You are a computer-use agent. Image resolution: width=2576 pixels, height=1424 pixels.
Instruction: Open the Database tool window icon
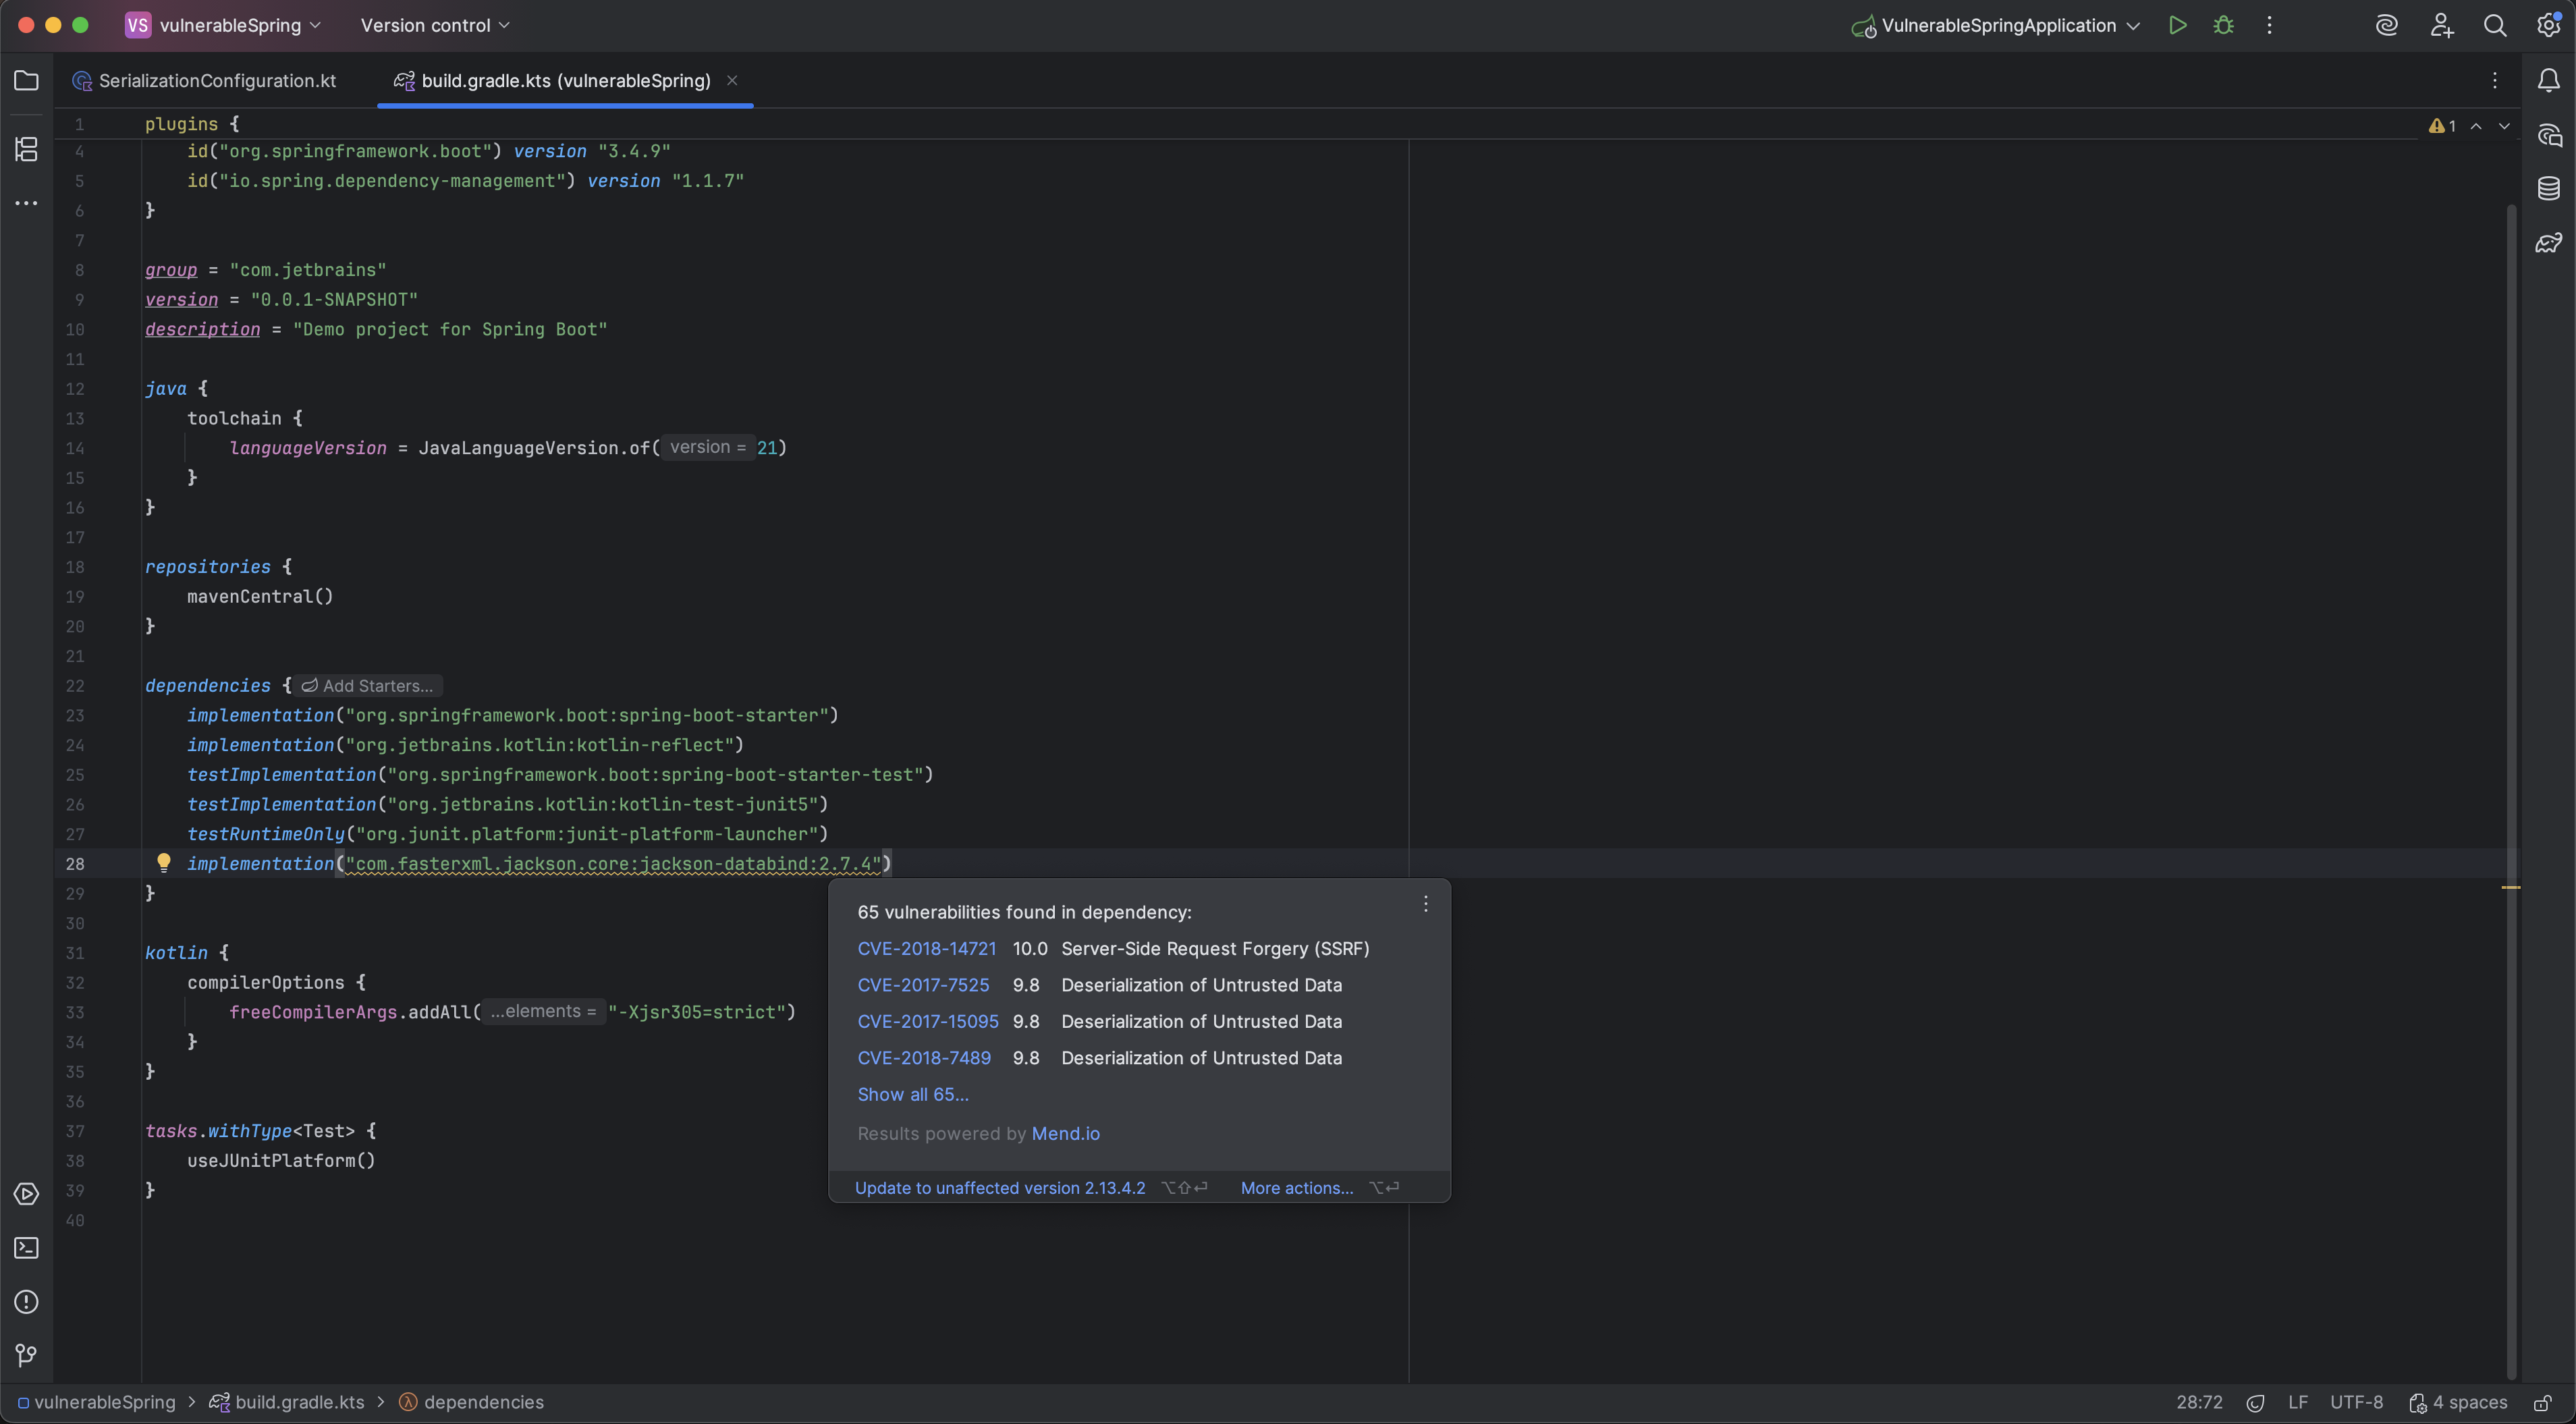point(2548,188)
